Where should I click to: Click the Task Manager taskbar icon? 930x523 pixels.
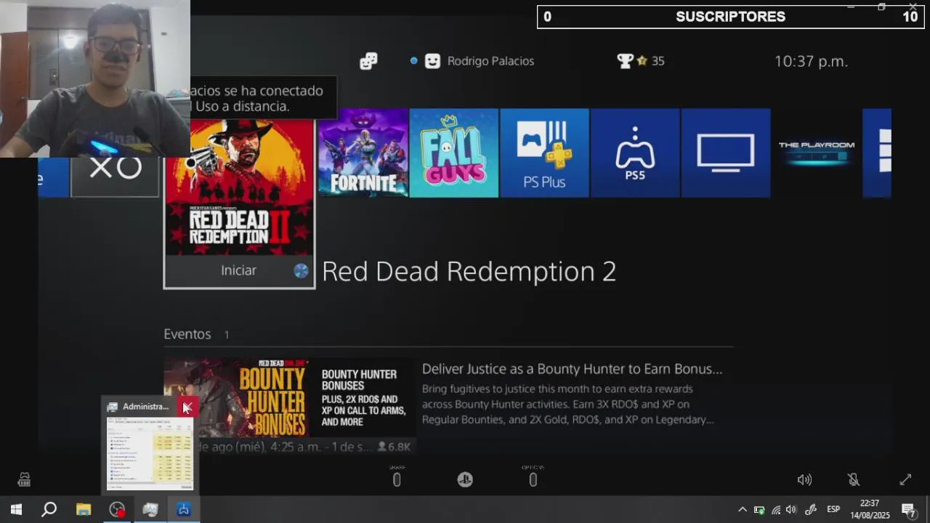[x=150, y=509]
